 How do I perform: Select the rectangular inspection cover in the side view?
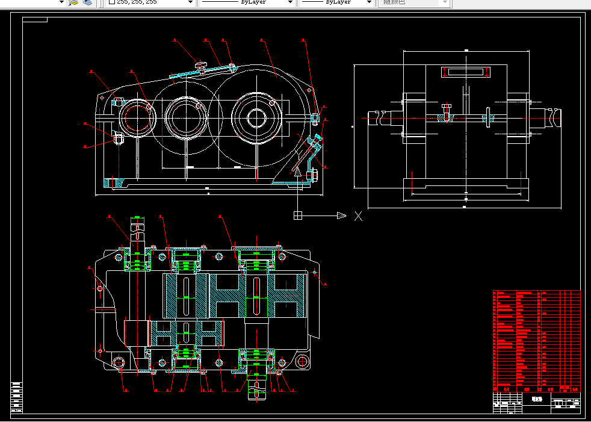pos(466,72)
